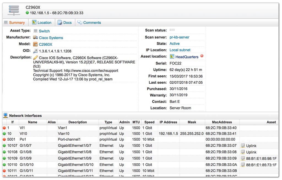Image resolution: width=282 pixels, height=180 pixels.
Task: Click the Cisco Systems manufacturer truck icon
Action: (35, 37)
